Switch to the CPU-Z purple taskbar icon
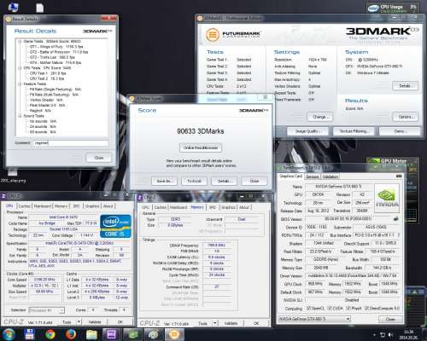The height and width of the screenshot is (341, 427). 112,334
